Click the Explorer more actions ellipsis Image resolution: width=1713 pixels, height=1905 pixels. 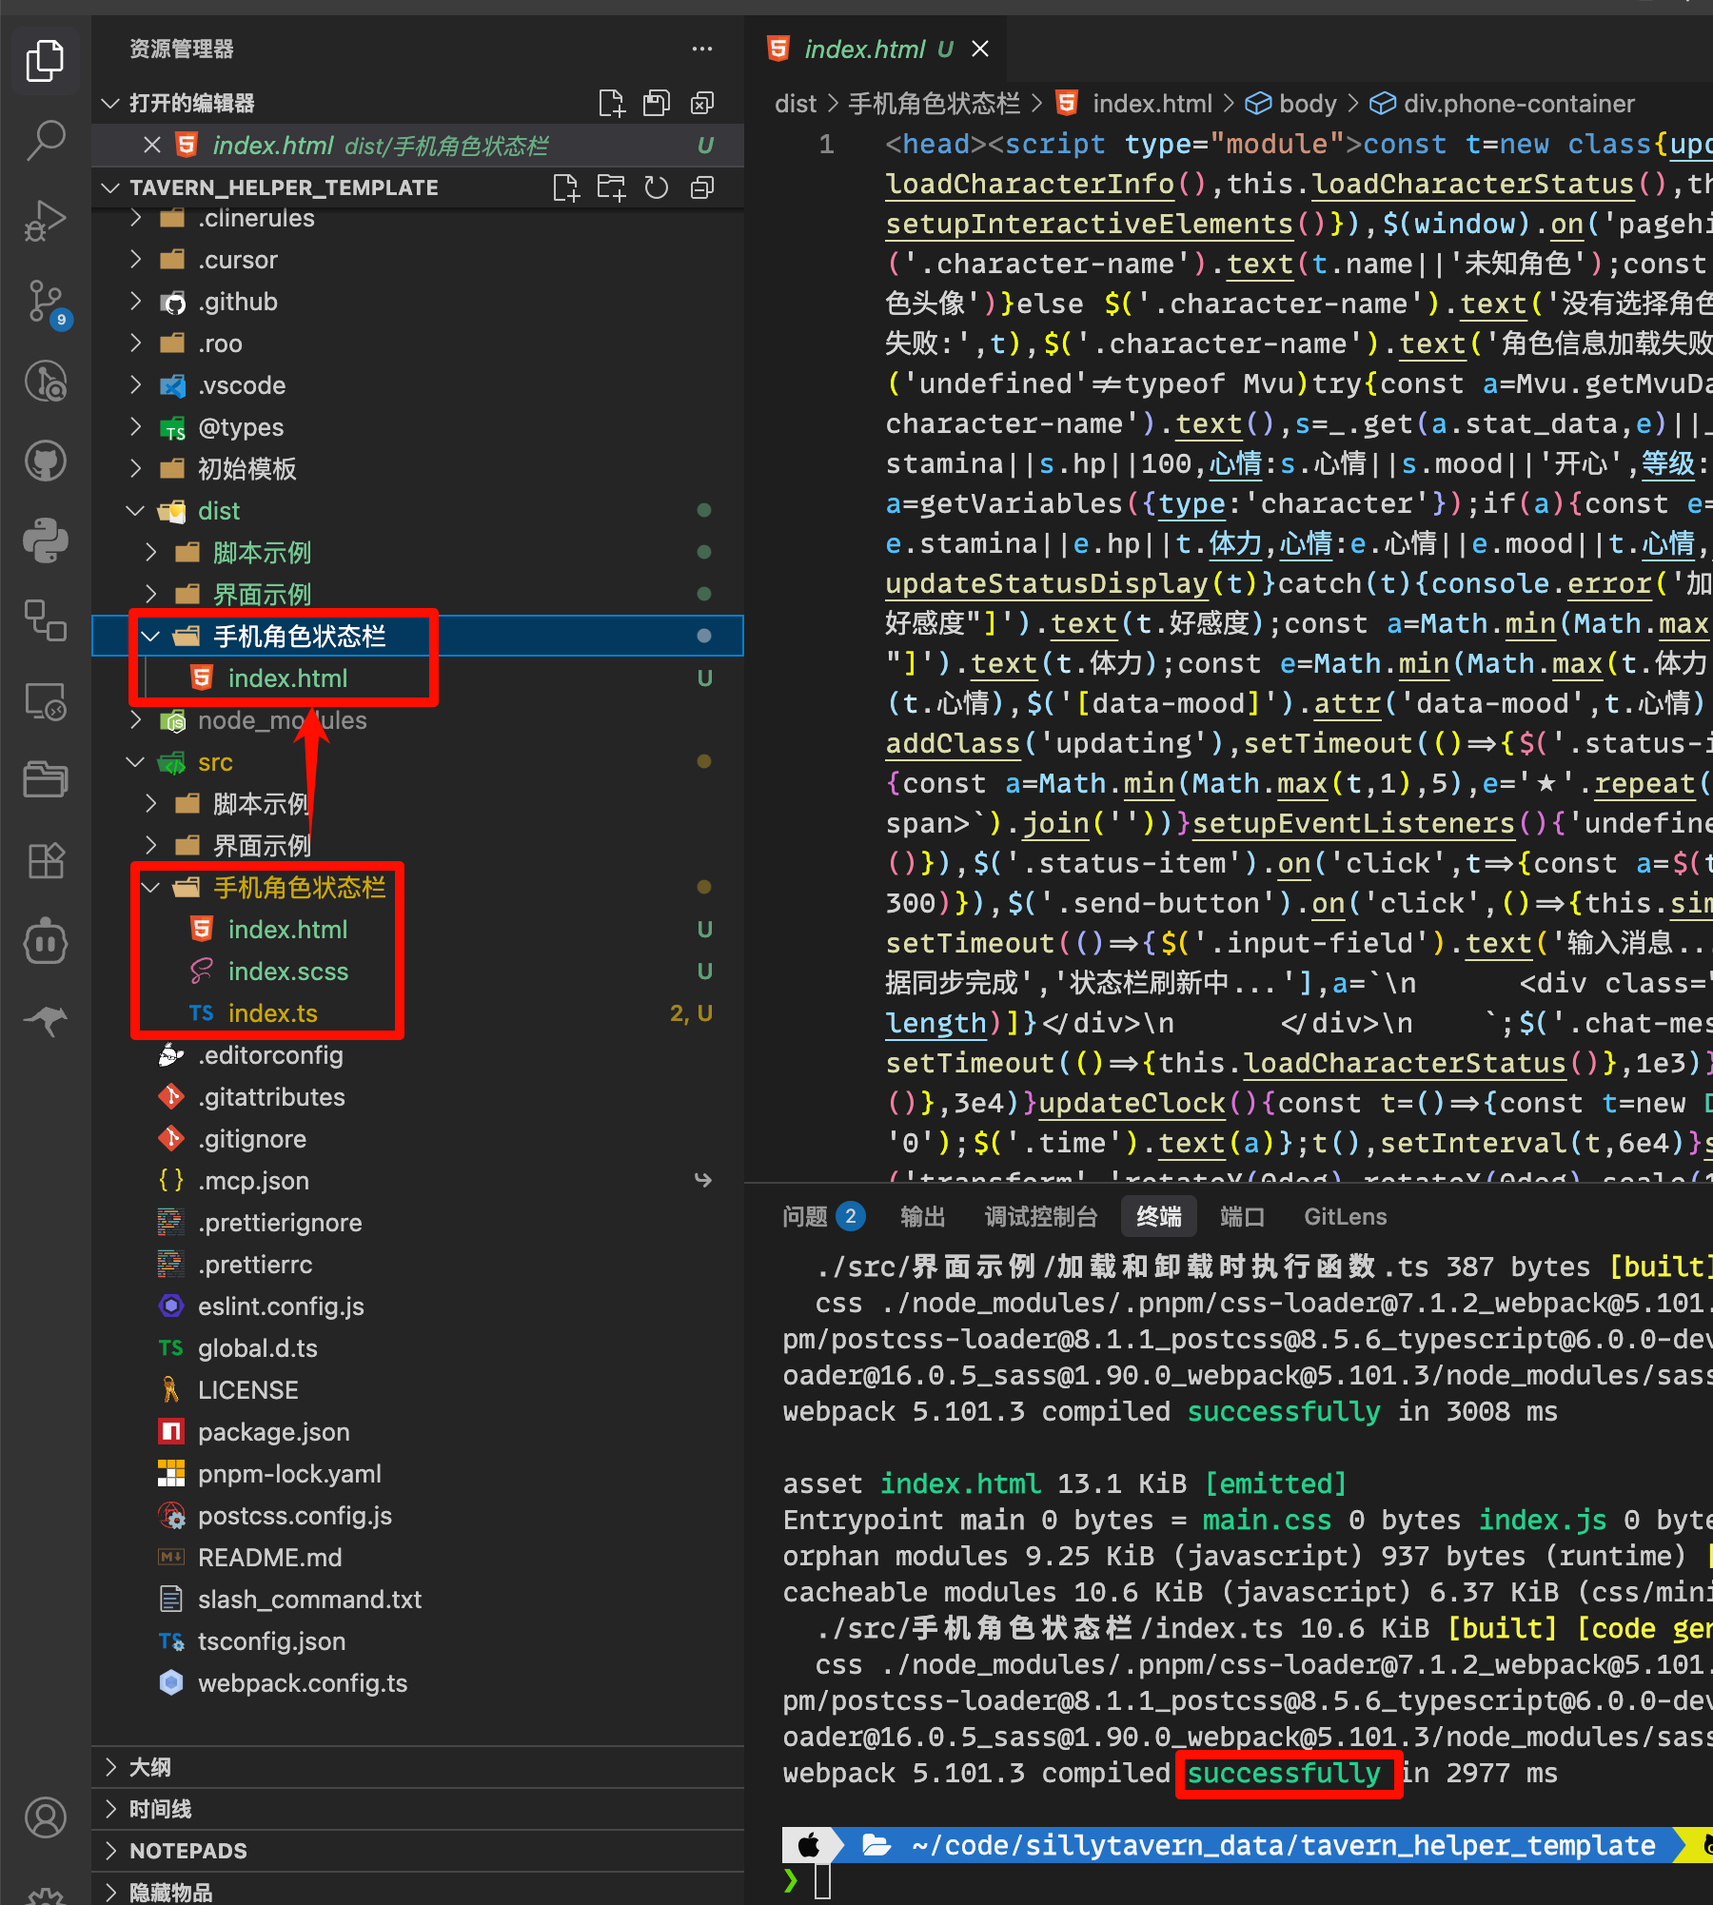point(702,49)
